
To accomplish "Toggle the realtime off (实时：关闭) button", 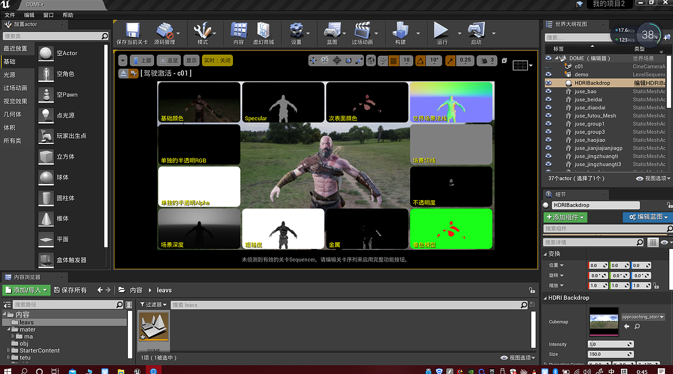I will tap(217, 60).
